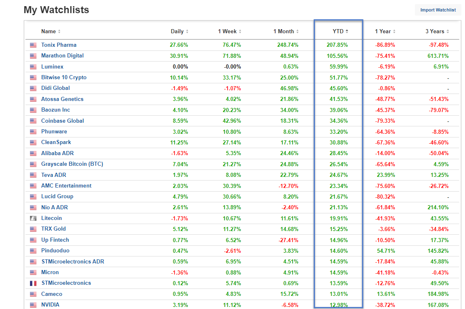Sort table by Name column arrows
Image resolution: width=465 pixels, height=309 pixels.
point(59,32)
